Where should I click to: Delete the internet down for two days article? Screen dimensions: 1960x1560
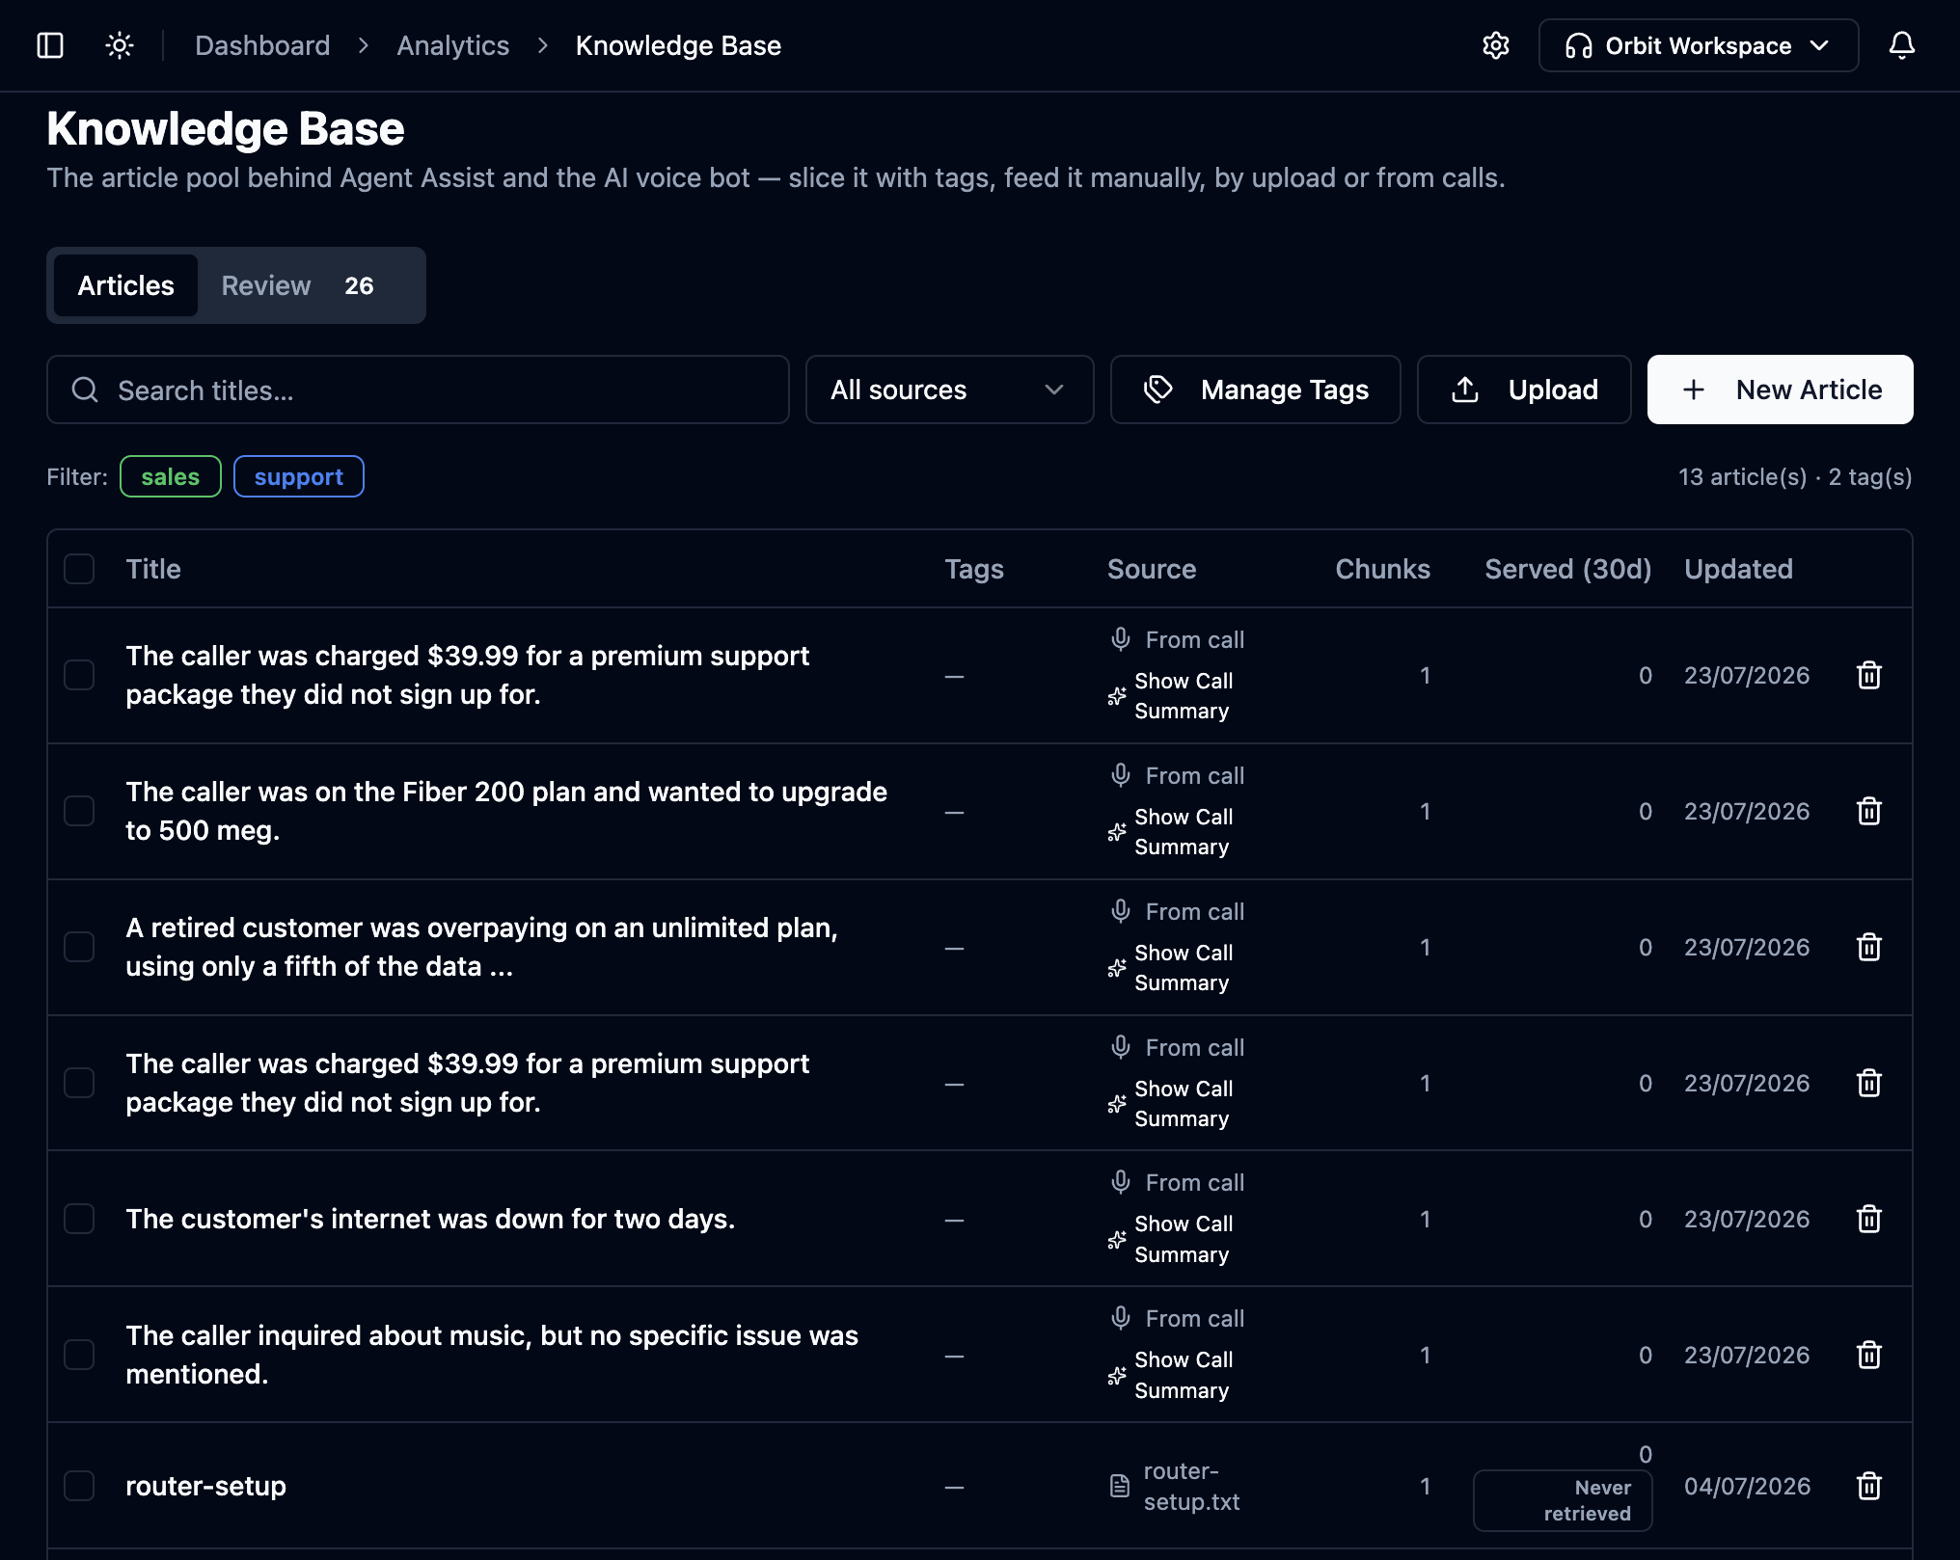tap(1869, 1219)
